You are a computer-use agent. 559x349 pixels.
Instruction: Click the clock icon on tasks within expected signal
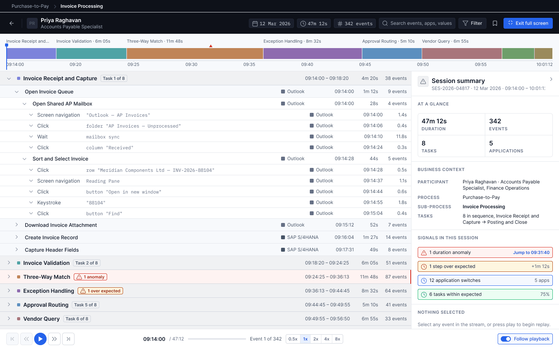click(x=424, y=294)
